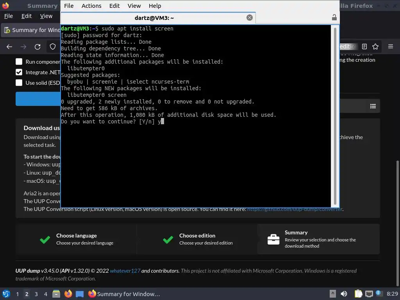The image size is (400, 300).
Task: Go forward in Firefox
Action: pos(23,47)
